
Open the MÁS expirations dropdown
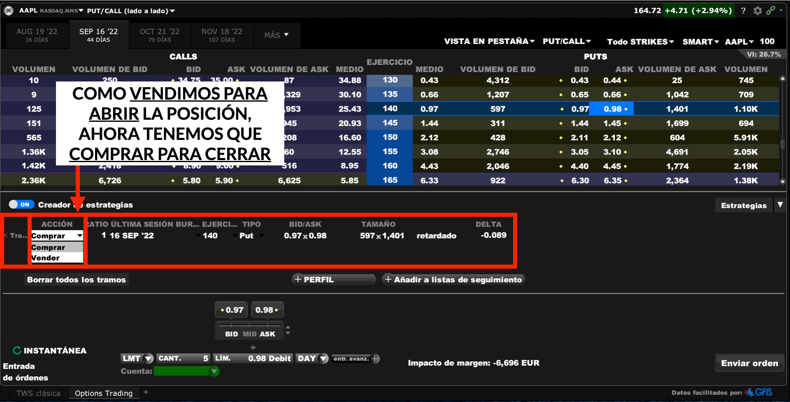click(x=276, y=35)
